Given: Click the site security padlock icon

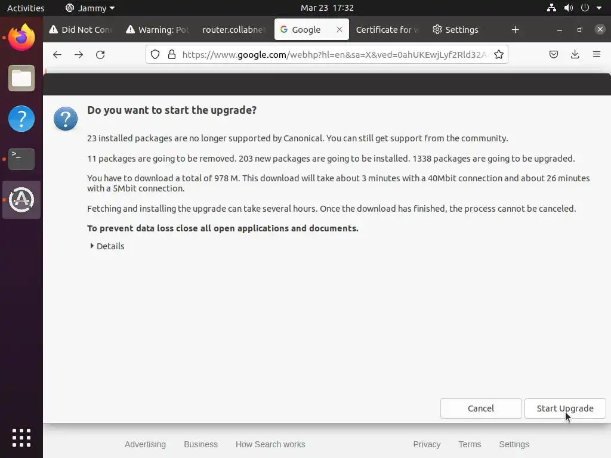Looking at the screenshot, I should (171, 54).
